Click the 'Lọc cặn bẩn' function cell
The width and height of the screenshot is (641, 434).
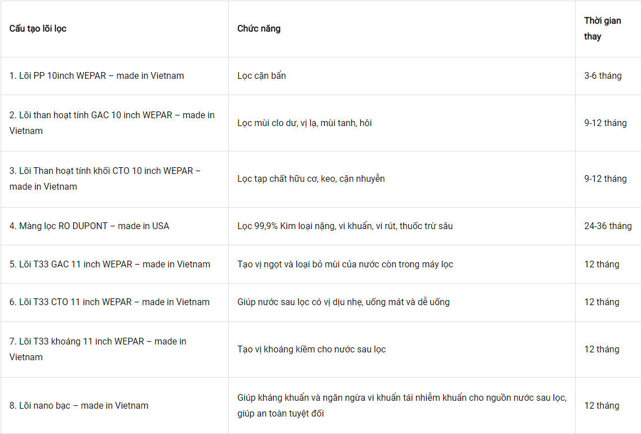click(262, 76)
